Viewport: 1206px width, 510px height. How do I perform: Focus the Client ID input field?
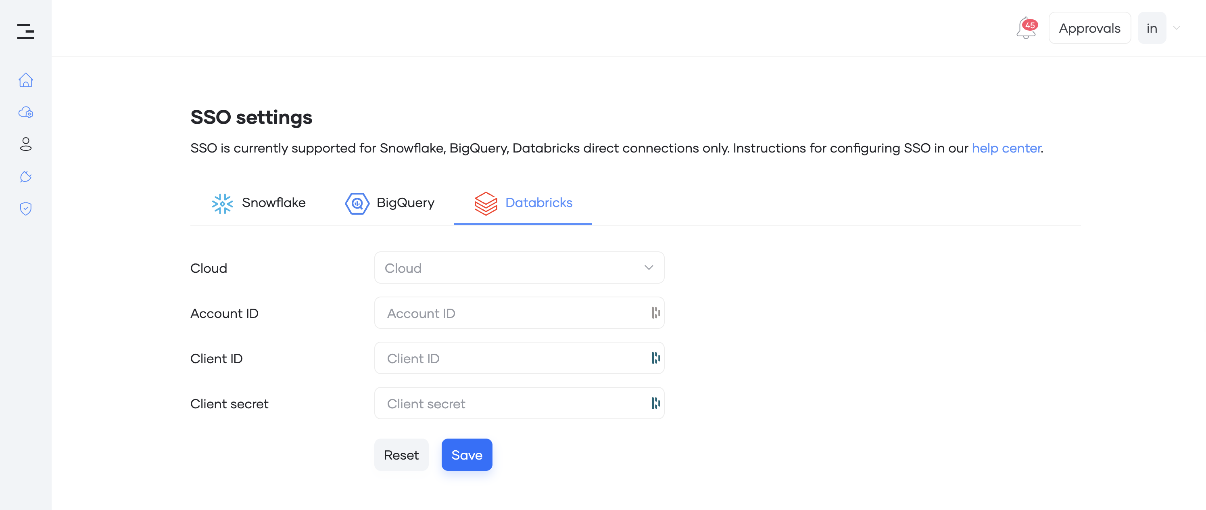click(x=519, y=358)
